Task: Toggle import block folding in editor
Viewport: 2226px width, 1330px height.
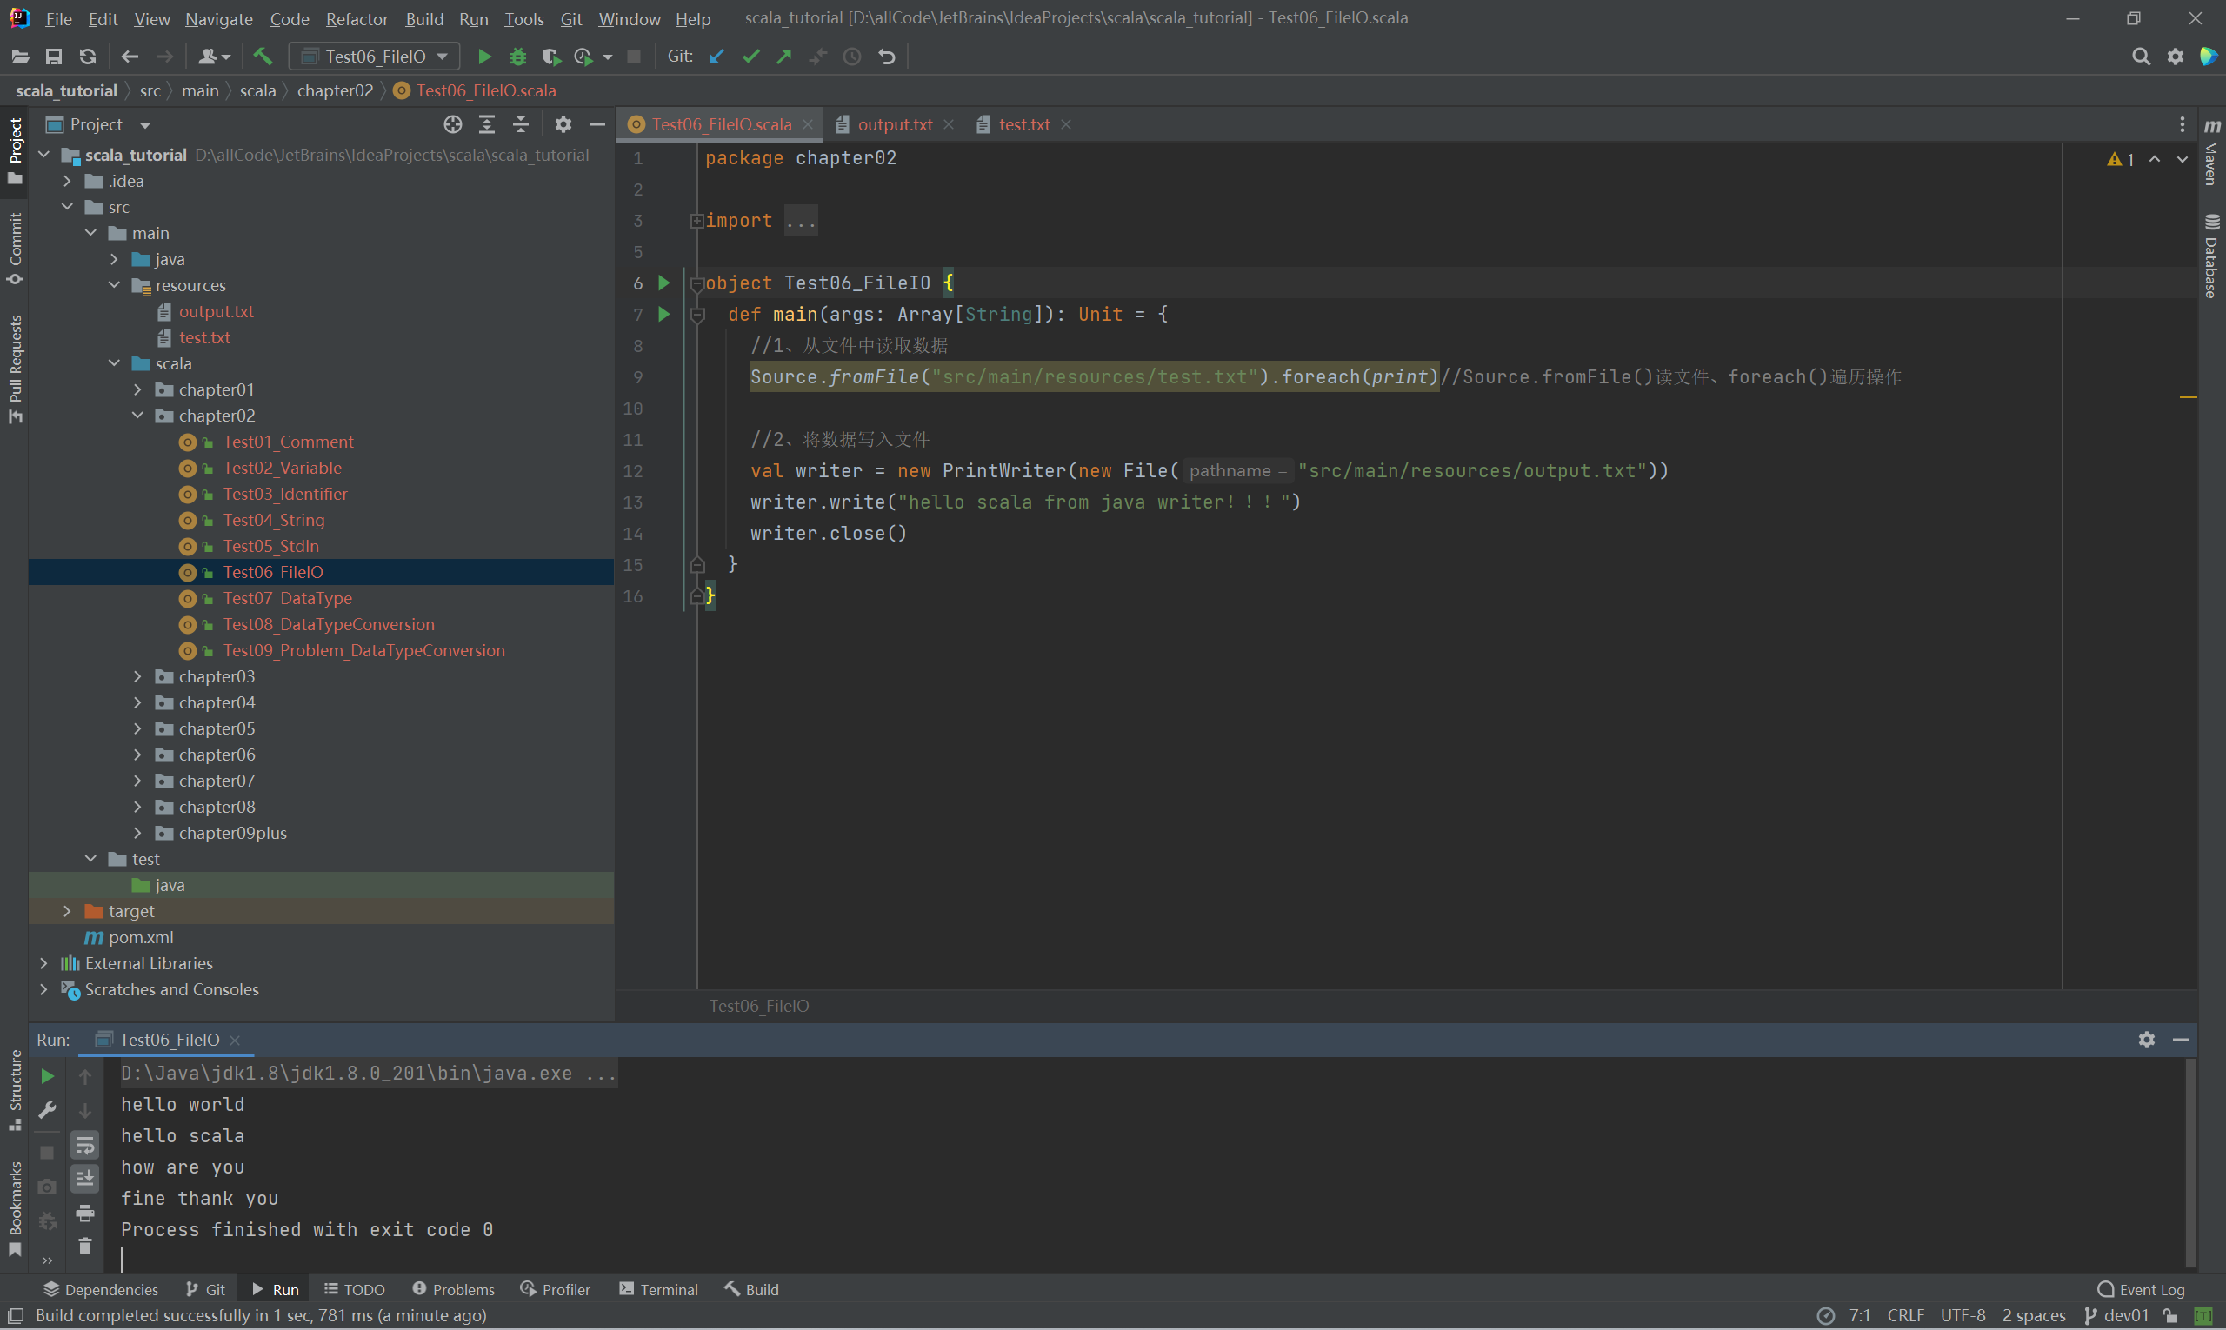Action: click(696, 221)
